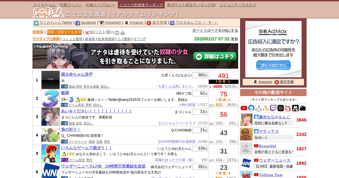Sort by アクティブ人数順
The width and height of the screenshot is (339, 178).
coord(46,39)
